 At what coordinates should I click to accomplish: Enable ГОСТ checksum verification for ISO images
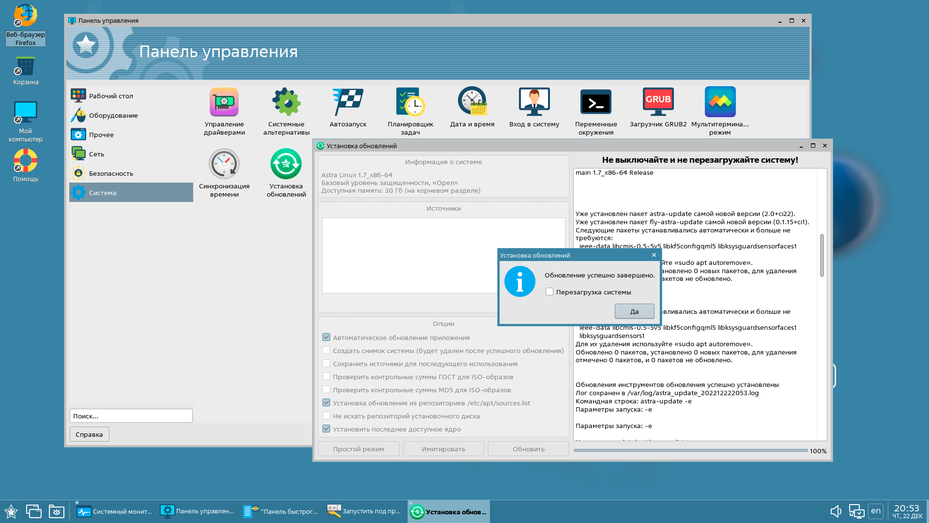point(326,377)
